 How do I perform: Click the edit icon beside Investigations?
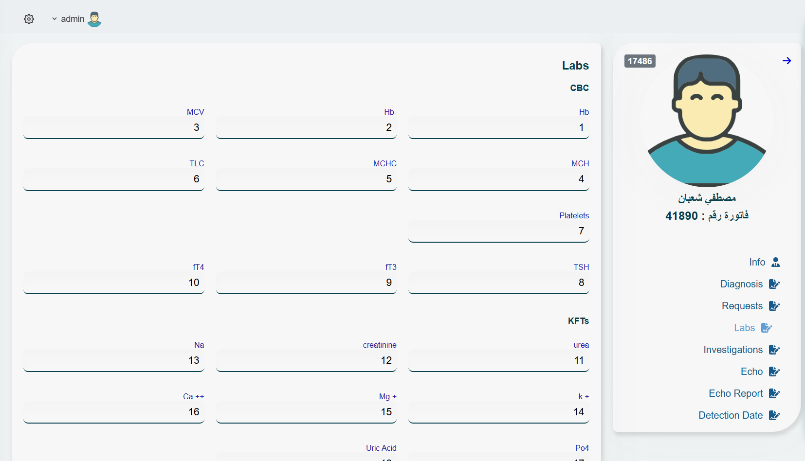click(x=774, y=350)
